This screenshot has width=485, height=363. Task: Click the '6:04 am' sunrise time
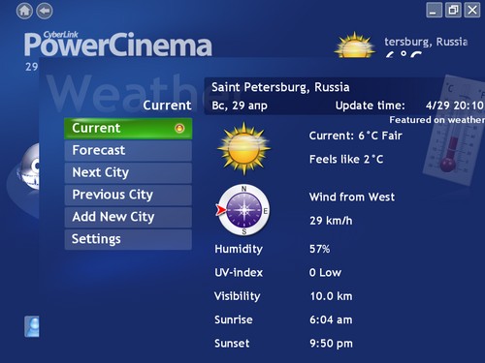coord(331,320)
